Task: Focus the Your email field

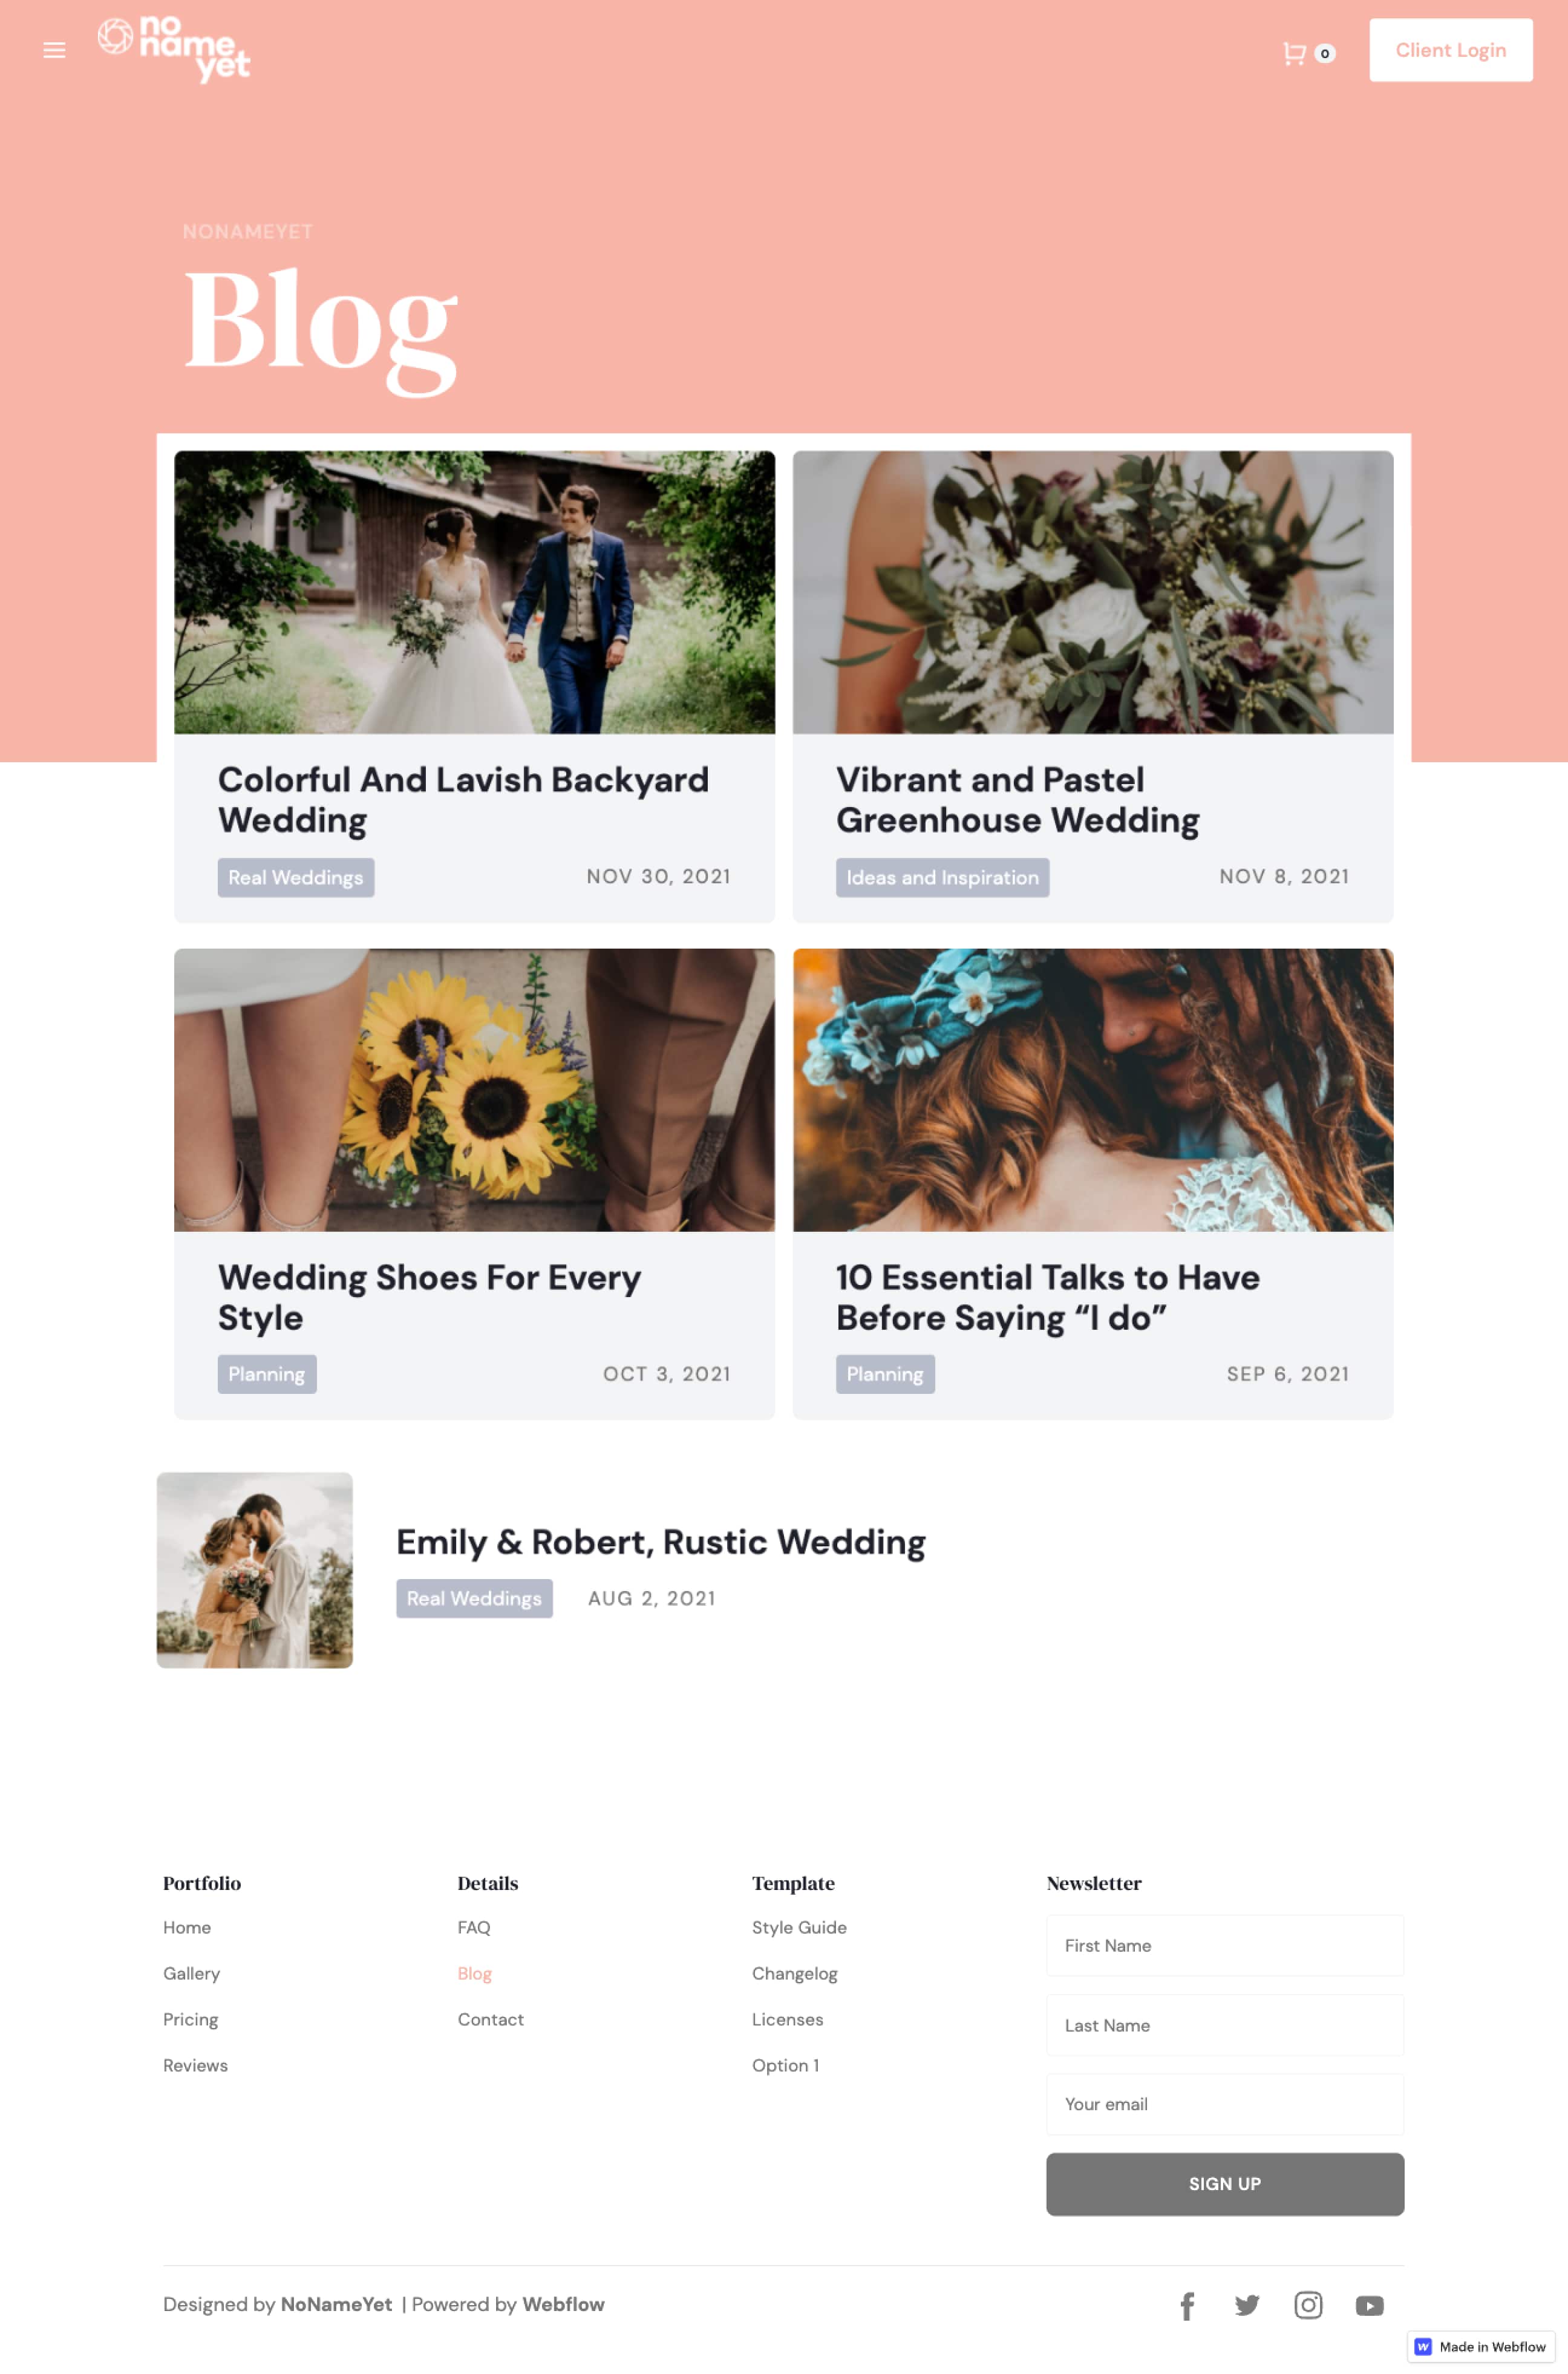Action: pyautogui.click(x=1224, y=2104)
